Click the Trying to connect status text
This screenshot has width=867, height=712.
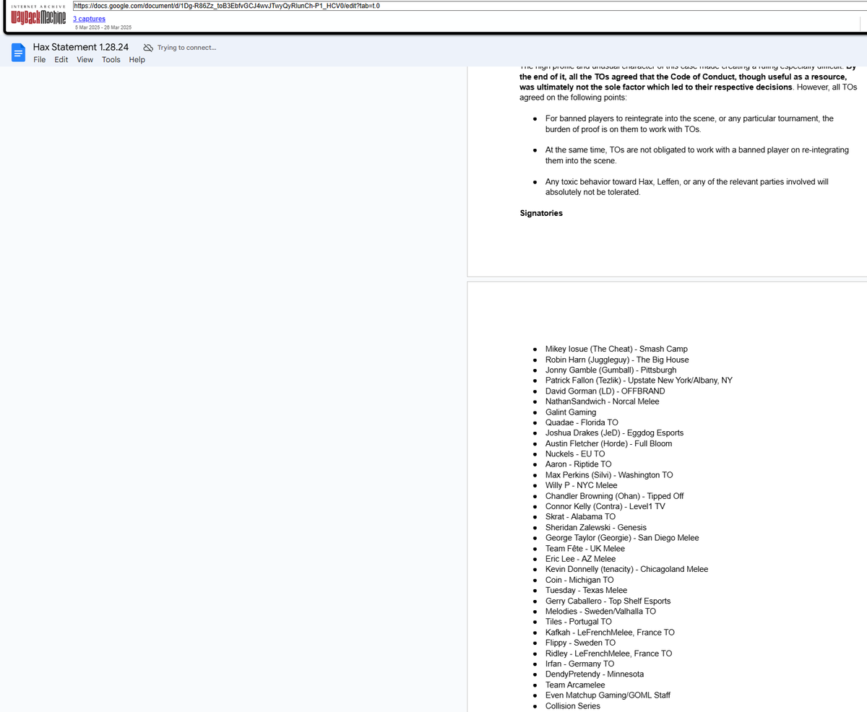(186, 48)
